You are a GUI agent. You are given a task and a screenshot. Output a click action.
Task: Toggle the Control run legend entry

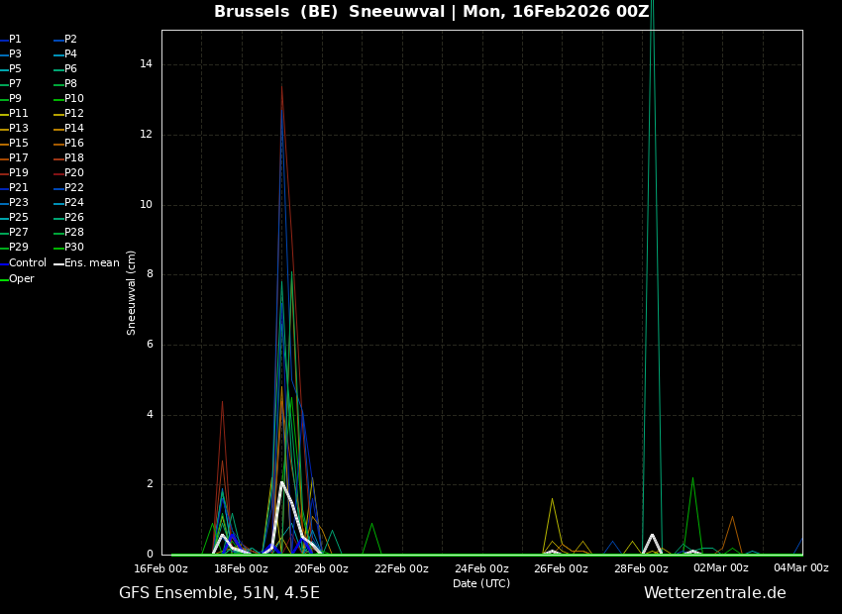tap(27, 263)
